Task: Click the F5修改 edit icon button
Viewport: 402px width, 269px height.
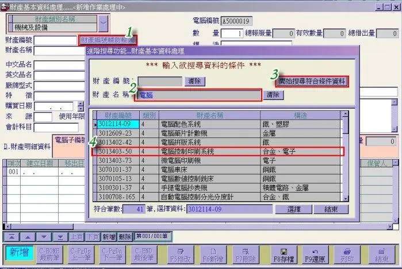Action: click(181, 255)
